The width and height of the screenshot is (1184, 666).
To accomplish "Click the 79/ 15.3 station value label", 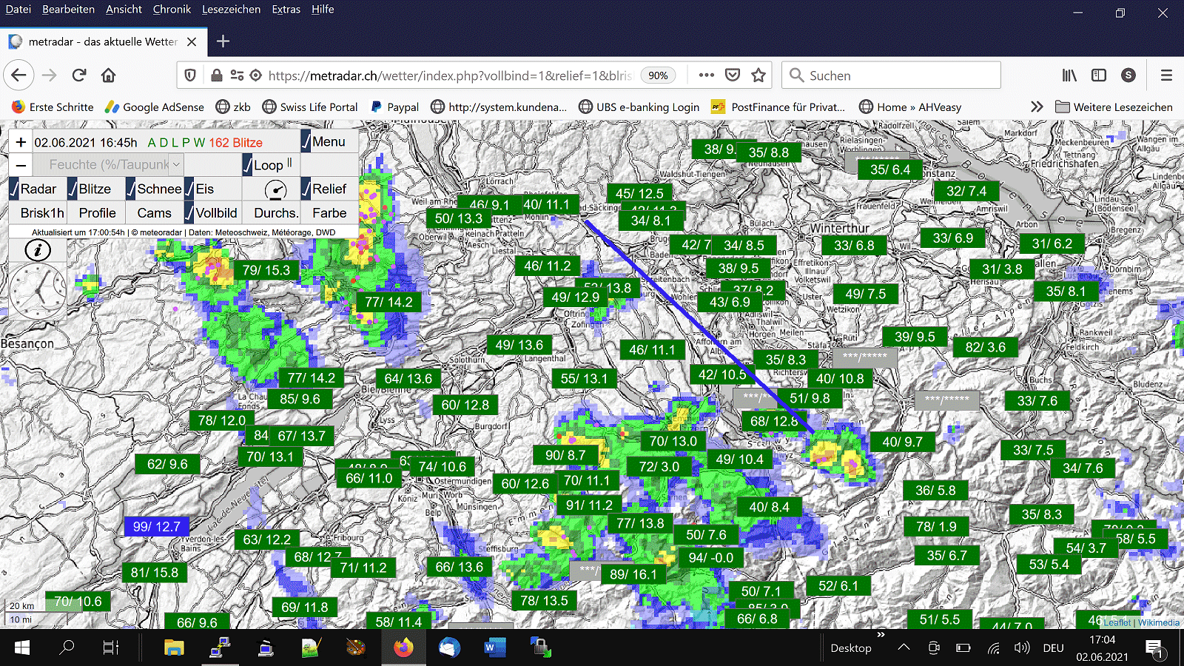I will coord(266,270).
